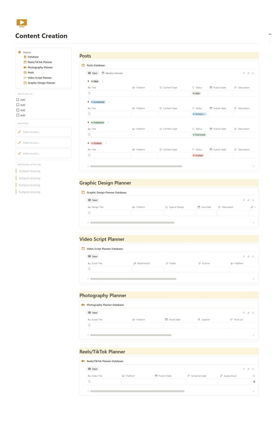Collapse the Published group

tap(89, 123)
